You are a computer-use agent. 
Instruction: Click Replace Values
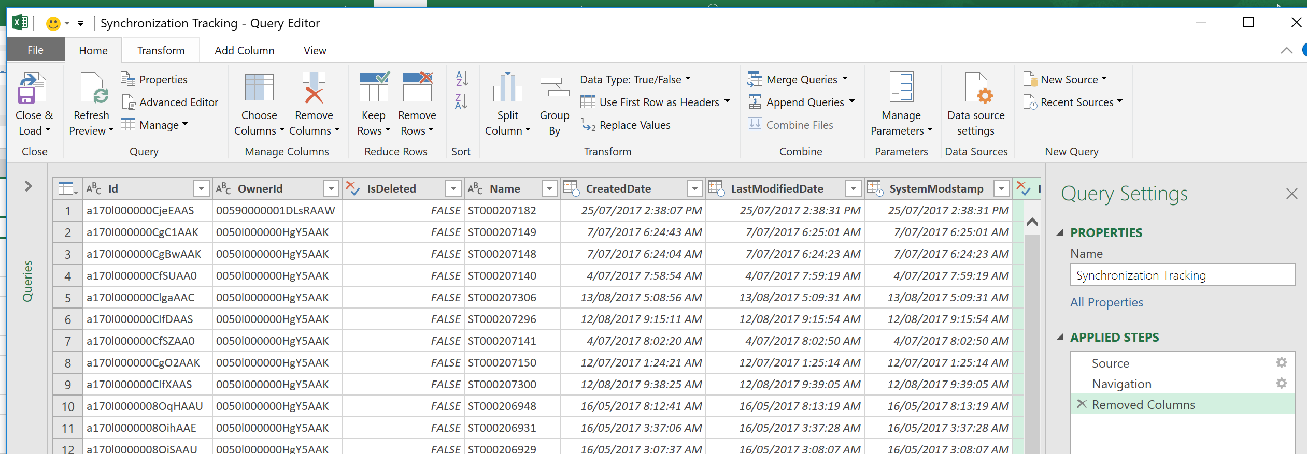click(626, 125)
